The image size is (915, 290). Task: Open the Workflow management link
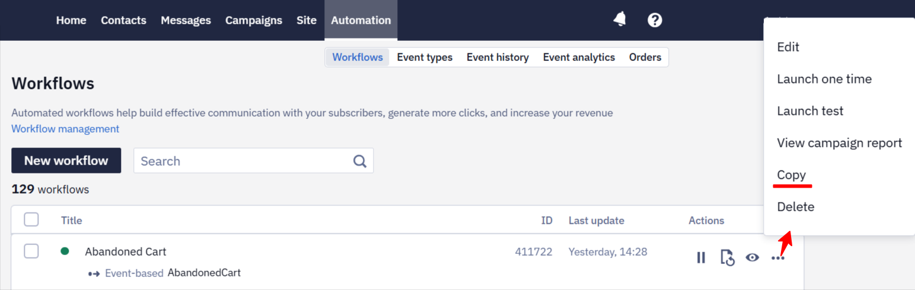click(65, 128)
